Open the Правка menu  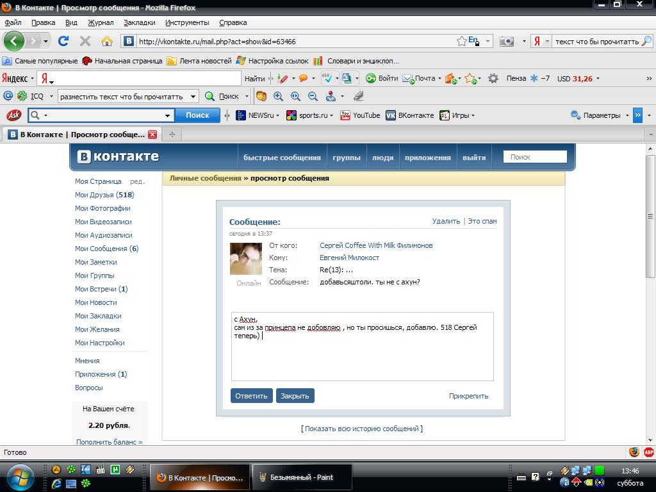tap(43, 22)
